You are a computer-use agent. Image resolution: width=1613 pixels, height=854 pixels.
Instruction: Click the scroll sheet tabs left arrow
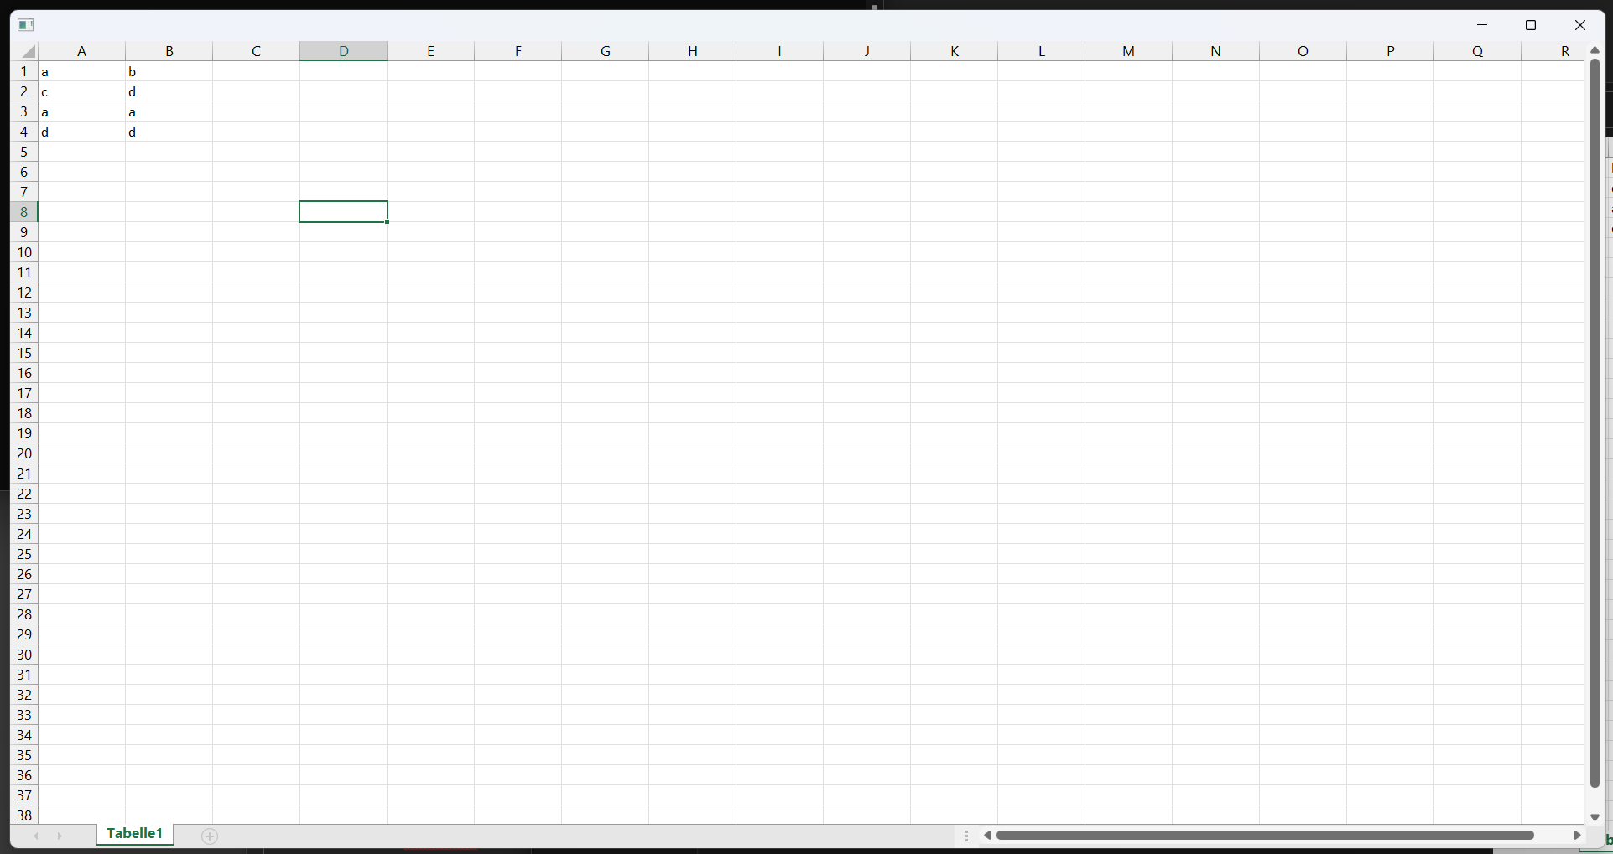pos(36,836)
